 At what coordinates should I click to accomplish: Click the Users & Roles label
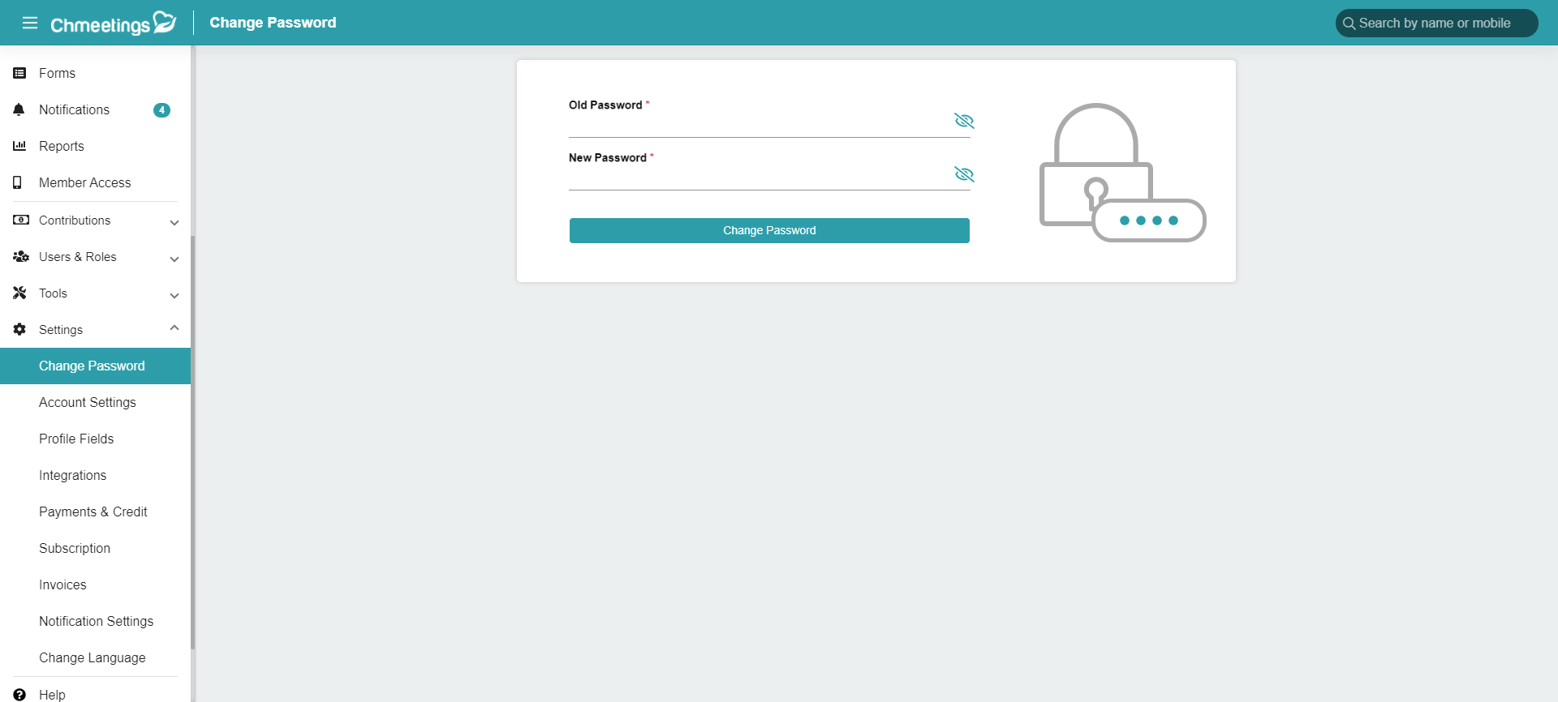78,256
